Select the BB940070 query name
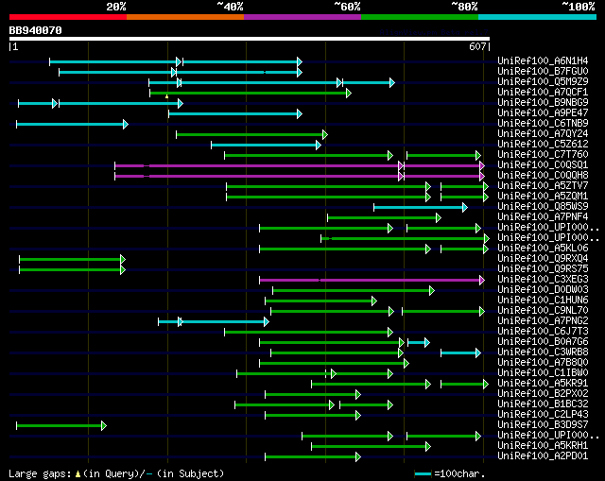 pos(36,30)
